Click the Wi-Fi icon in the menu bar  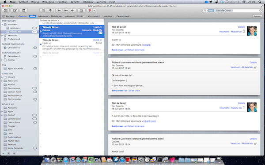coord(244,2)
